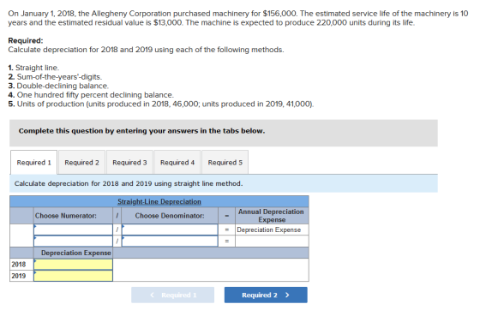
Task: Click the annual depreciation expense result cell
Action: (272, 241)
